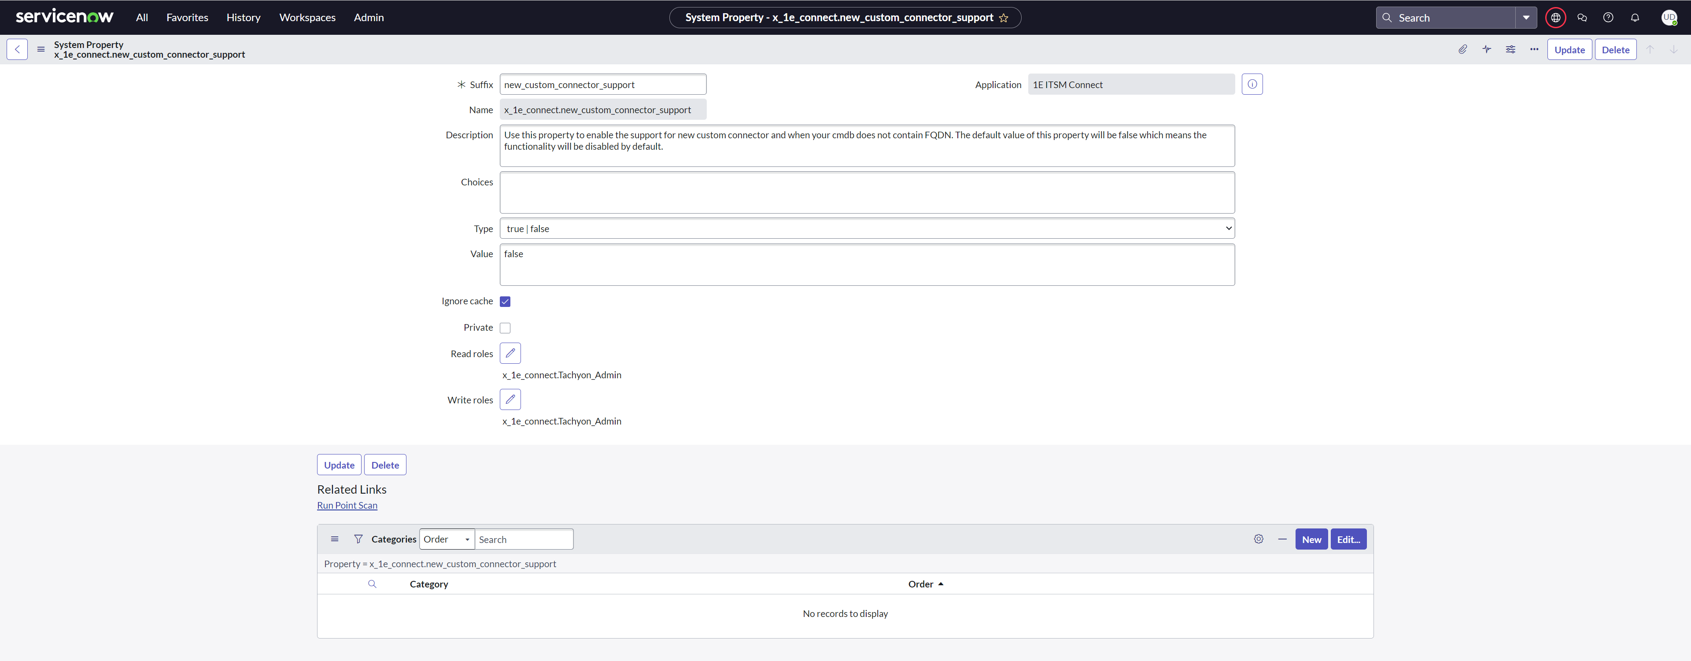Open the History menu
This screenshot has height=661, width=1691.
coord(244,18)
